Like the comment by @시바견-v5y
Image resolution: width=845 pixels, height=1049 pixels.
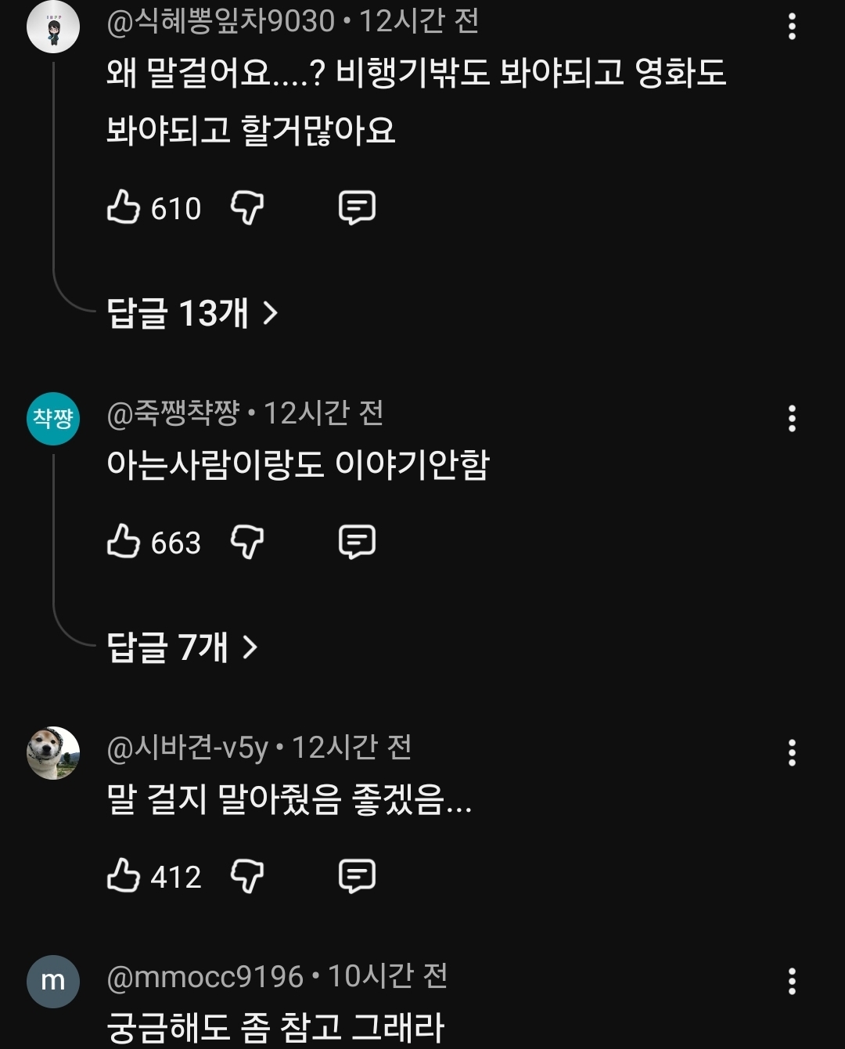123,876
